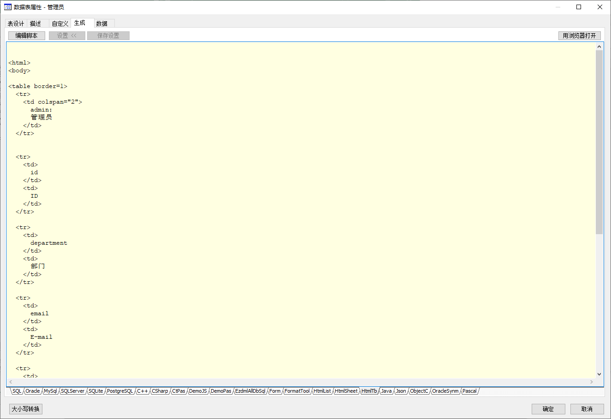611x419 pixels.
Task: Click the <table border=1> code line
Action: coord(38,86)
